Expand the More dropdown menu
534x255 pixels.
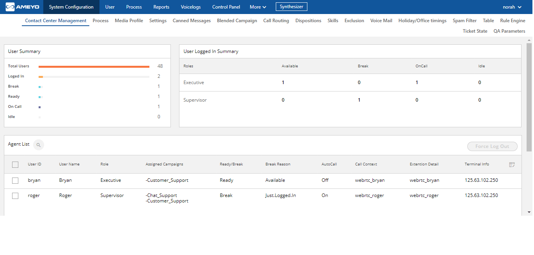coord(258,7)
